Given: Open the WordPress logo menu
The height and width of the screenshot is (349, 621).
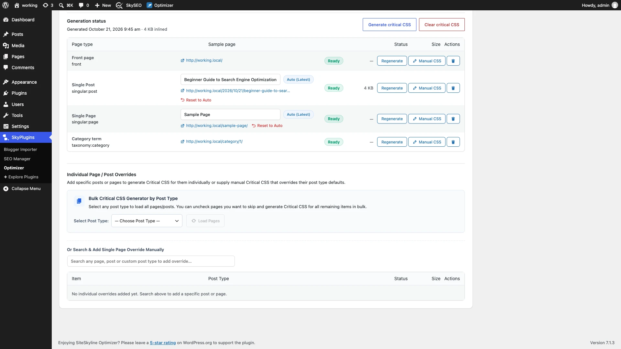Looking at the screenshot, I should [x=5, y=5].
